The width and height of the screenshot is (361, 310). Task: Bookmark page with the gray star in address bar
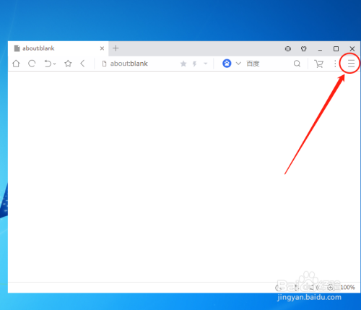[x=183, y=64]
